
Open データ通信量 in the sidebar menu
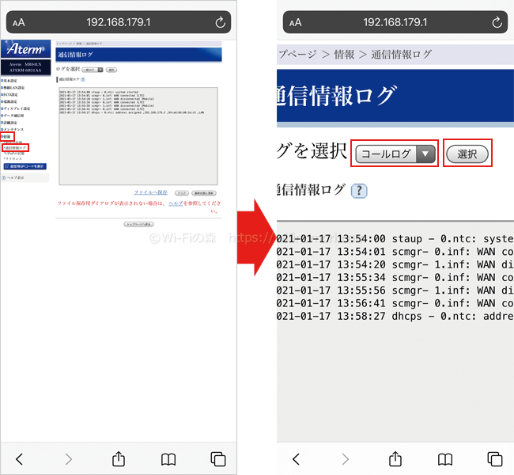[x=13, y=116]
